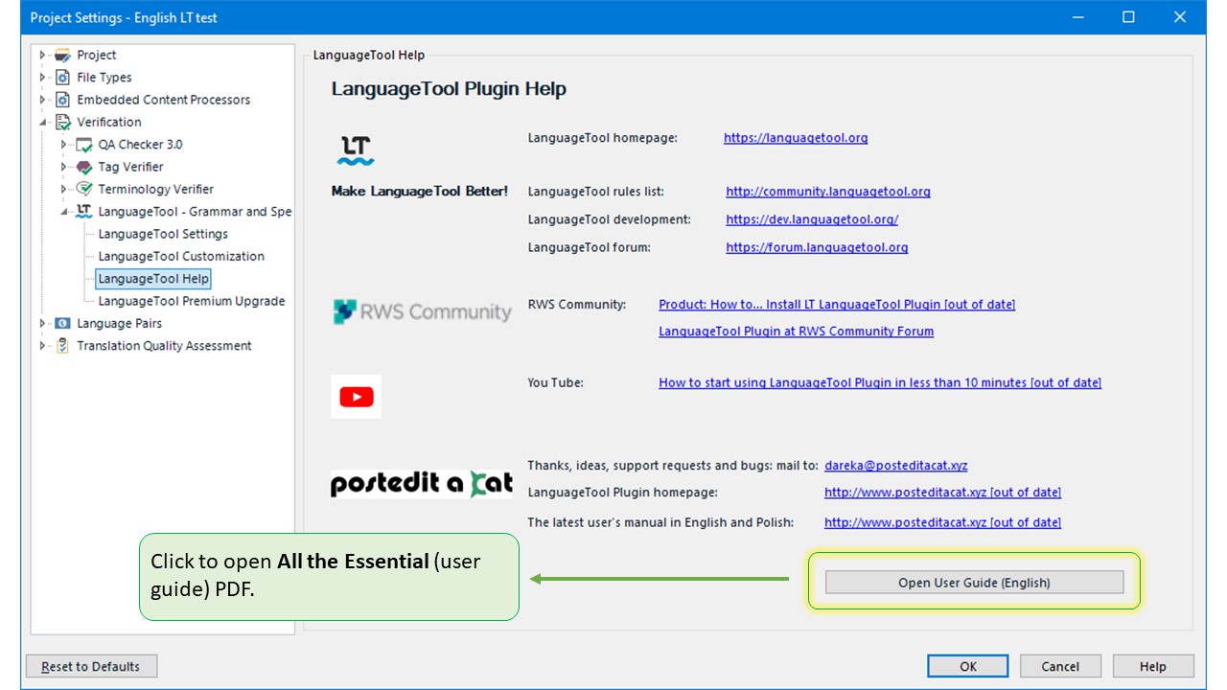This screenshot has height=690, width=1227.
Task: Click the Terminology Verifier icon
Action: tap(84, 189)
